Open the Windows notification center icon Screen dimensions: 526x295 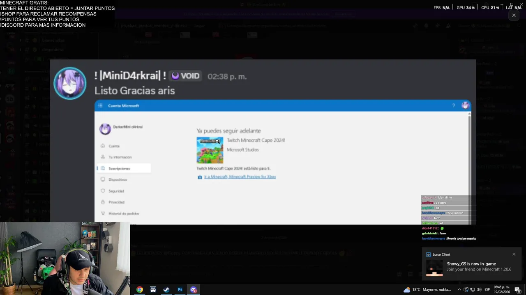coord(518,290)
